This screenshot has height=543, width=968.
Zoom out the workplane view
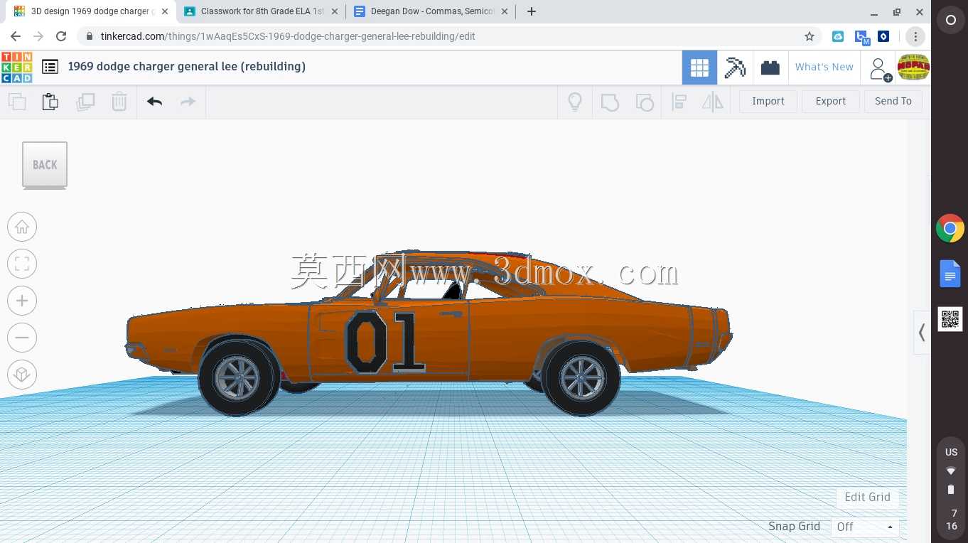22,338
